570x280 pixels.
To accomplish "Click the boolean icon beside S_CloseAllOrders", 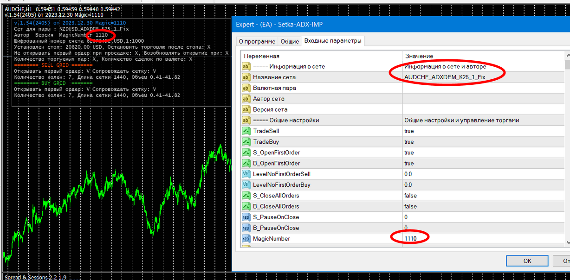I will pyautogui.click(x=246, y=195).
